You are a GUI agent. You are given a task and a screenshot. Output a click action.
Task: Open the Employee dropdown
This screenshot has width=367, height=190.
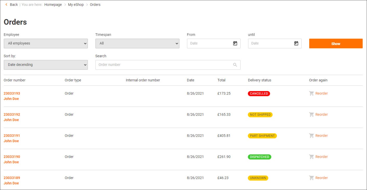[46, 43]
